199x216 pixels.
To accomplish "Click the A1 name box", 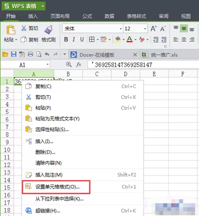I will point(22,65).
